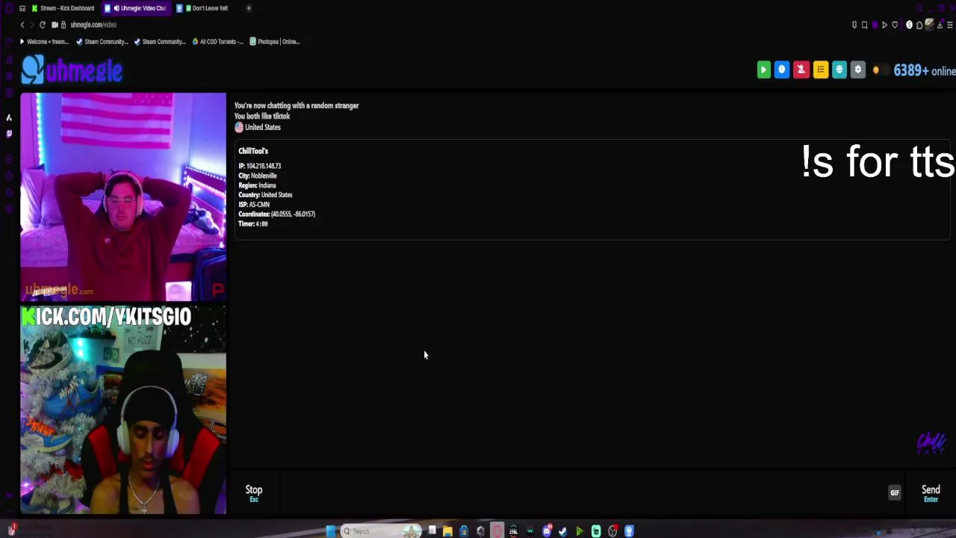Open Steam from the taskbar
Screen dimensions: 956x538
(x=563, y=531)
